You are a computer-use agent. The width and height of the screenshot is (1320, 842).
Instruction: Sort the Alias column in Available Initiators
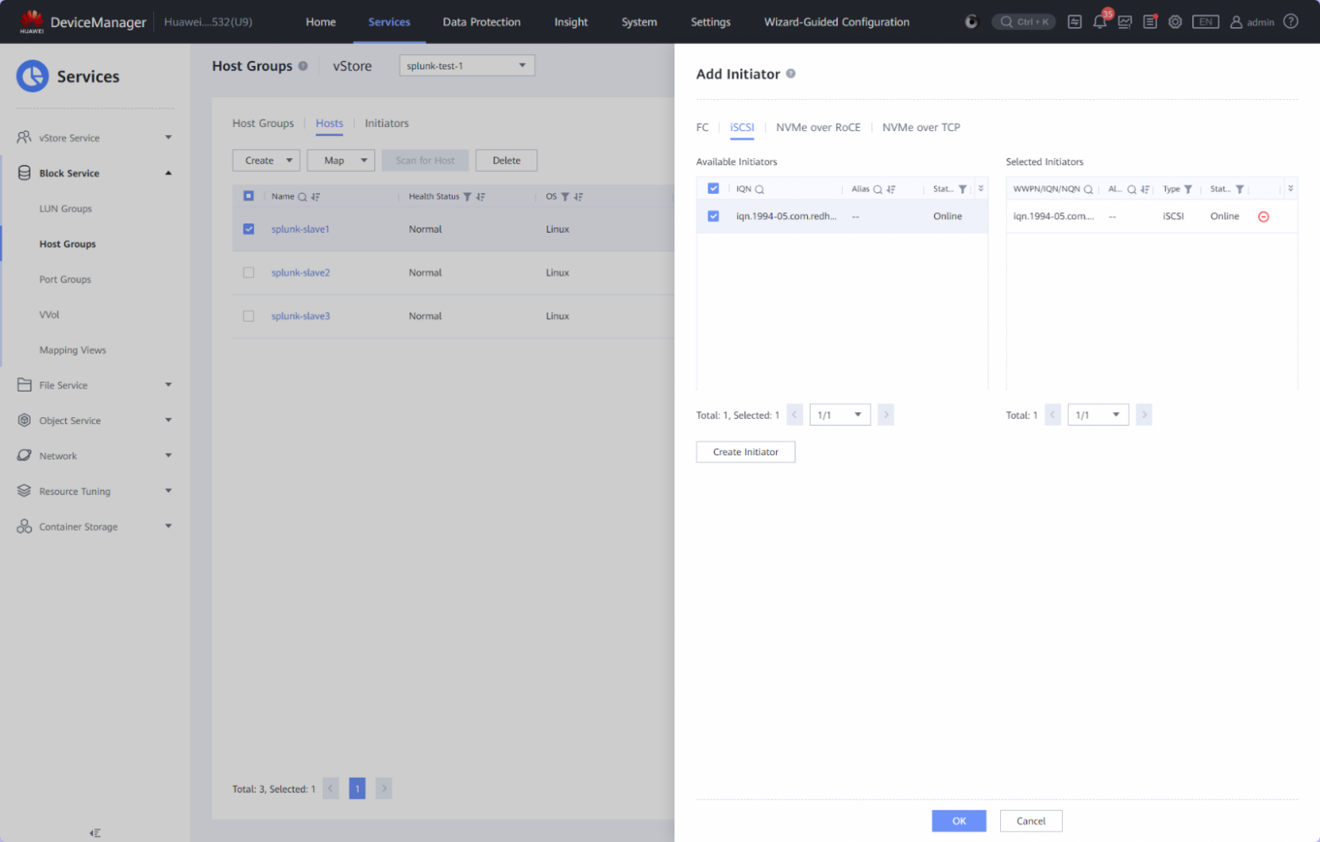click(x=891, y=190)
